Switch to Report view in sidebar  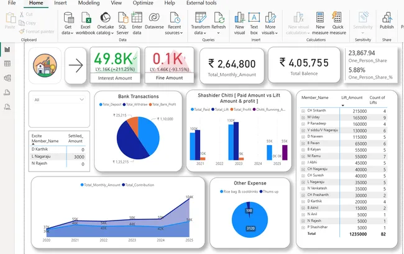point(7,50)
